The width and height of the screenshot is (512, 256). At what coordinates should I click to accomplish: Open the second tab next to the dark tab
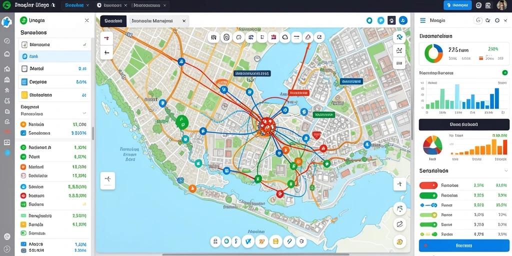[x=157, y=21]
